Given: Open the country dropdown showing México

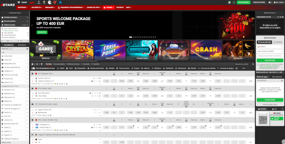Looking at the screenshot, I should point(270,47).
